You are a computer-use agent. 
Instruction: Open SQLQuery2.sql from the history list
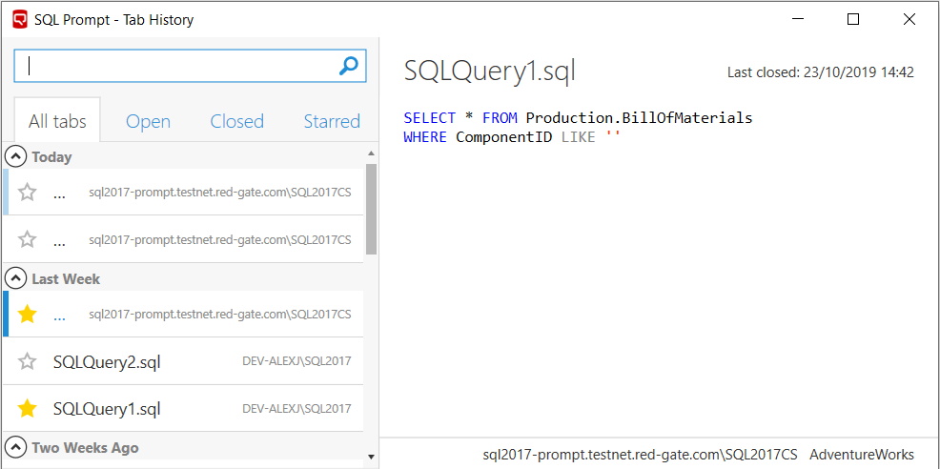(x=107, y=361)
